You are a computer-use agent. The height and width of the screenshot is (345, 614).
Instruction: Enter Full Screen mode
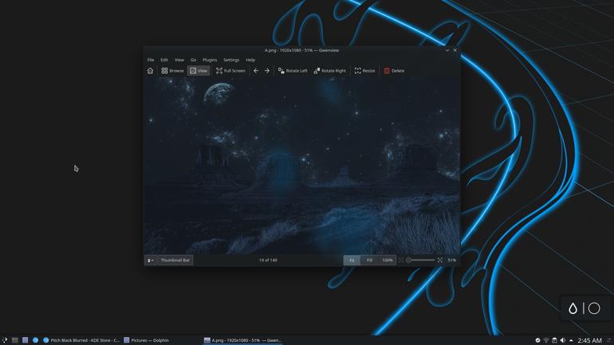coord(230,71)
